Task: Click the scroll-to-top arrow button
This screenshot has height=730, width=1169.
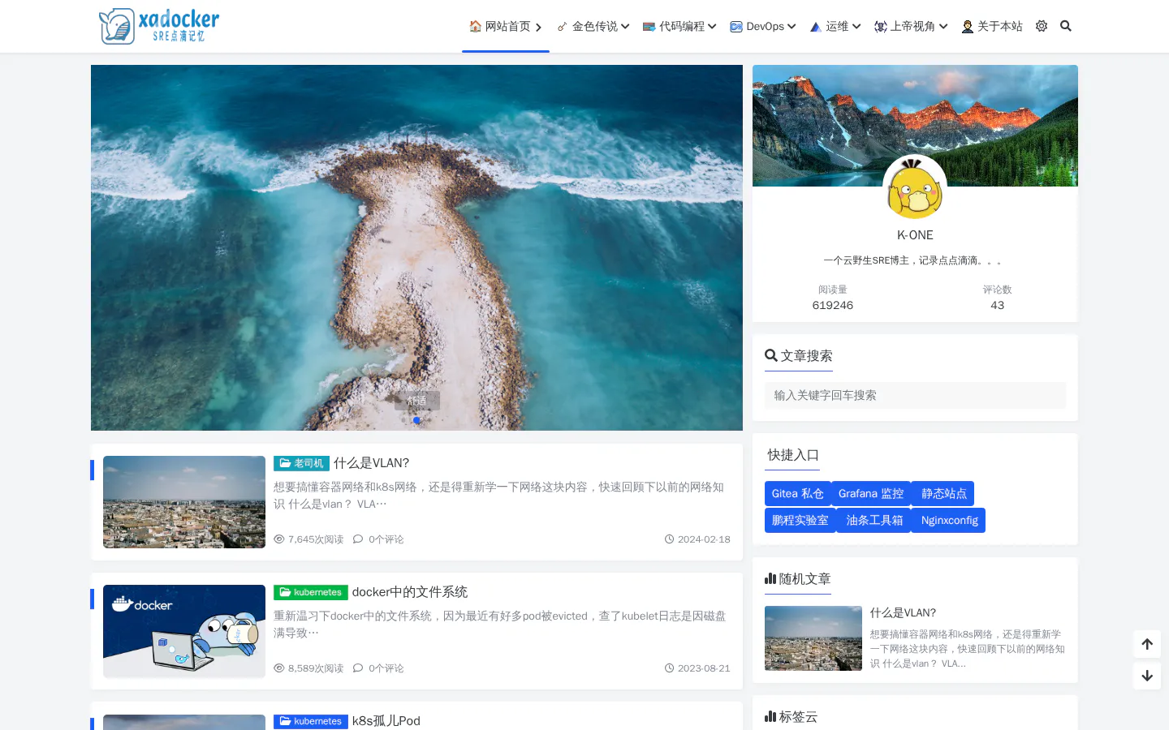Action: click(1147, 644)
